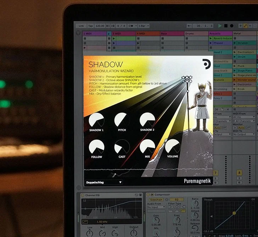The height and width of the screenshot is (237, 258).
Task: Toggle track activator 8
Action: pos(239,173)
